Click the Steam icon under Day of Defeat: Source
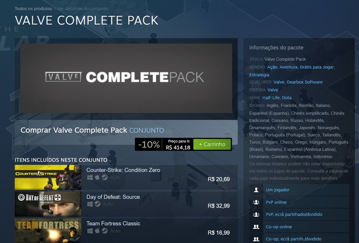The image size is (359, 243). (97, 204)
